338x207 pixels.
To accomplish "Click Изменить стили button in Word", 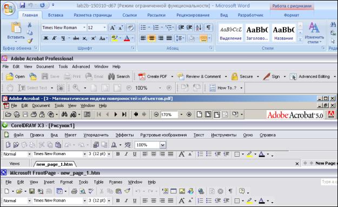I will pos(314,33).
